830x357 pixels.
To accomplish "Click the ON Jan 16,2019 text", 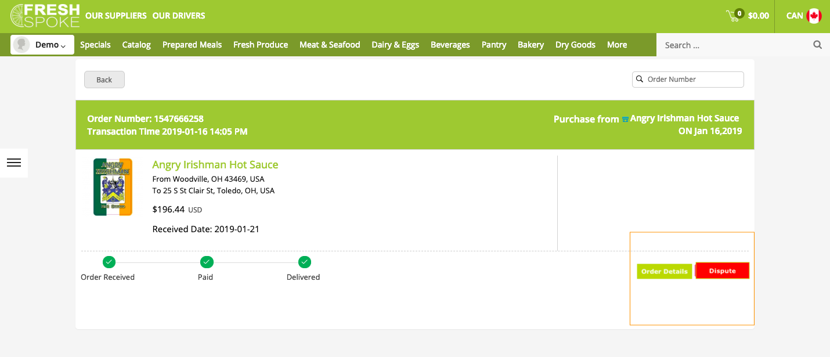I will tap(710, 131).
